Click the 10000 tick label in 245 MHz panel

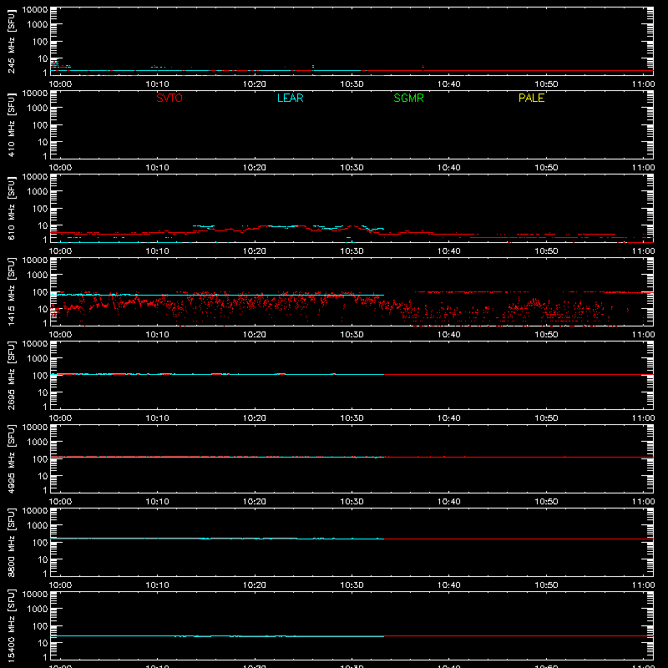coord(35,10)
